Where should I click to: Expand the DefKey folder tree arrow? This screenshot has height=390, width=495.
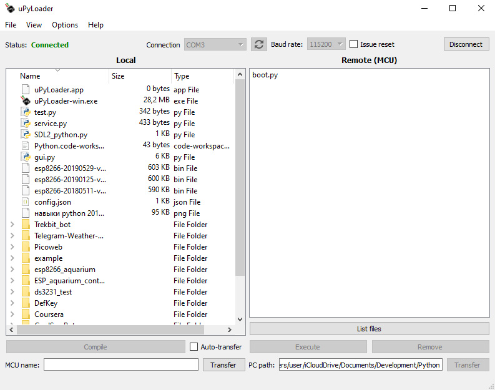12,303
